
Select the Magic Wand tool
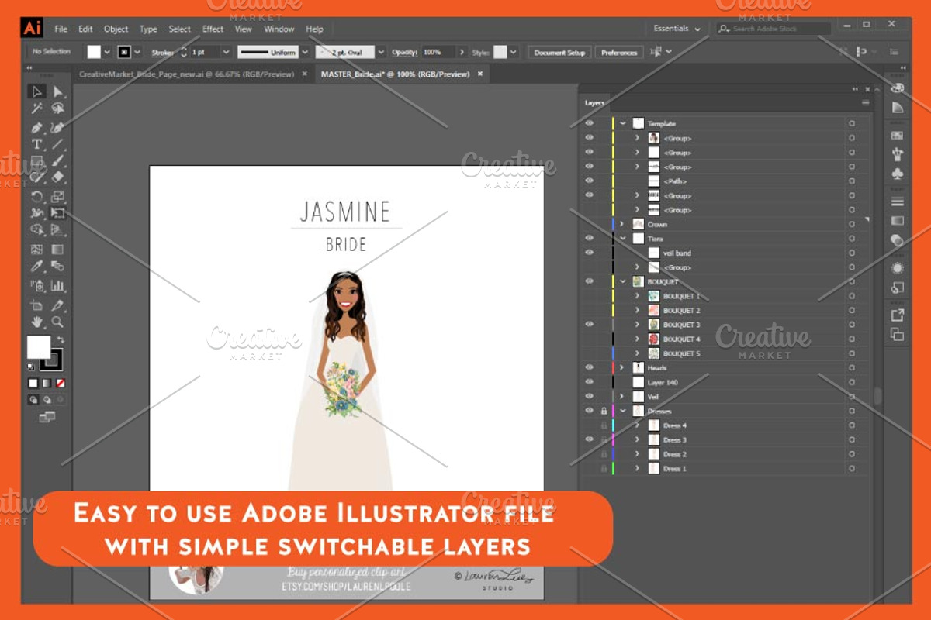[x=36, y=109]
